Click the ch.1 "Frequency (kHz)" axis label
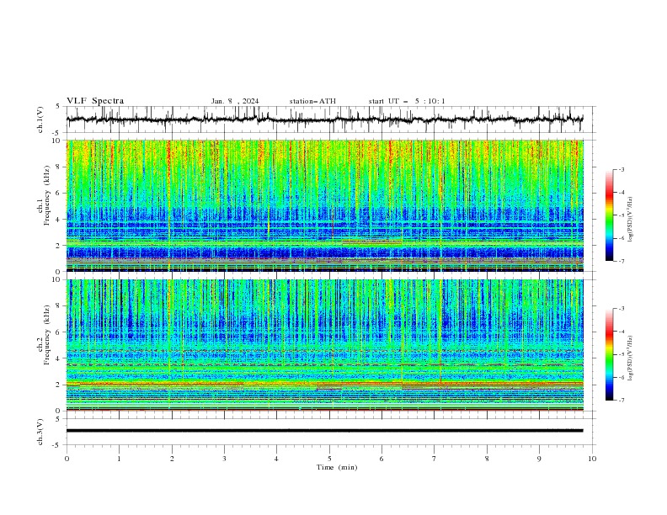The width and height of the screenshot is (667, 515). coord(48,195)
